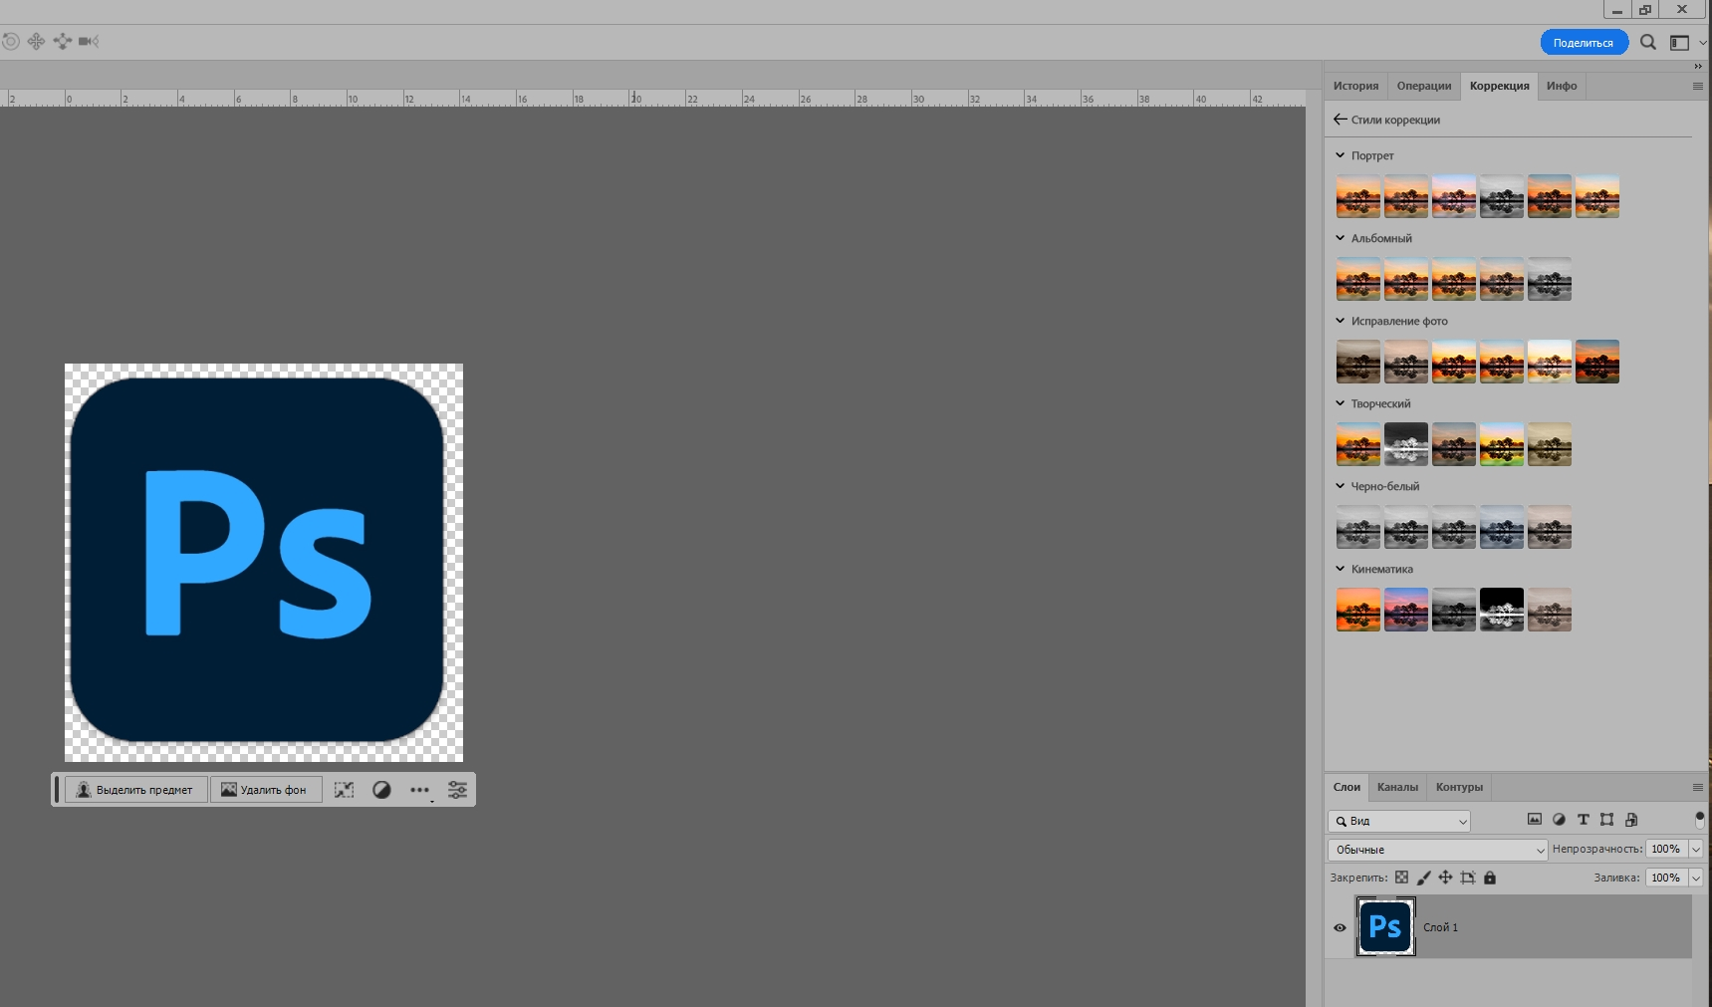Open the Вид layer filter dropdown
This screenshot has width=1712, height=1007.
1399,821
